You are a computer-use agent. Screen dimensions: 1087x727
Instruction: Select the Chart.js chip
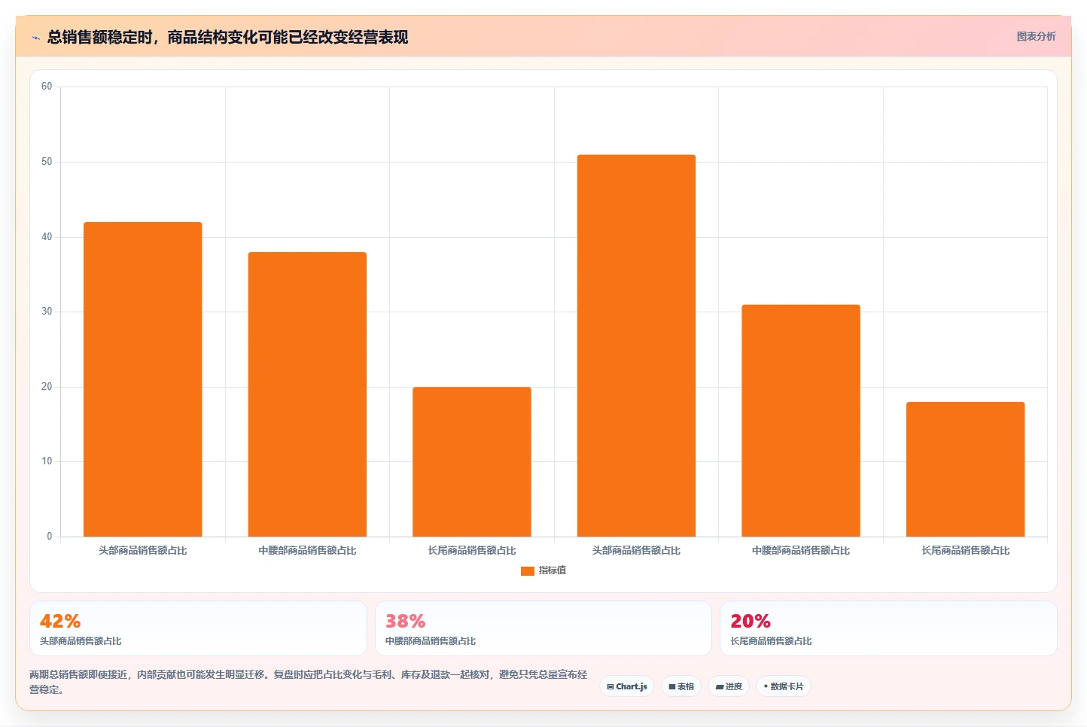(627, 686)
